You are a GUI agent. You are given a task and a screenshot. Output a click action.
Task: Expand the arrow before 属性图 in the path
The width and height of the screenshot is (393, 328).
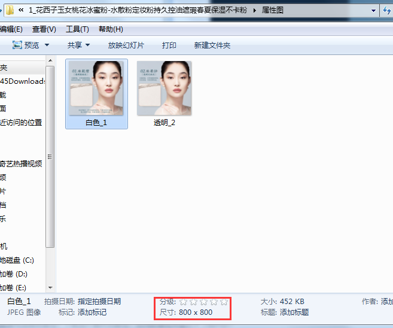click(255, 10)
